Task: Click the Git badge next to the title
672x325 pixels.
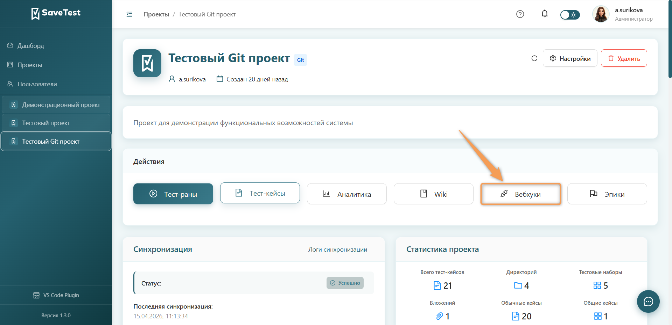Action: [300, 60]
